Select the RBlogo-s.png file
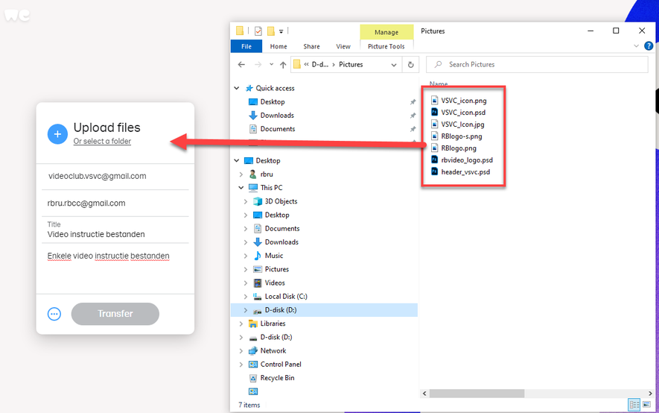Screen dimensions: 659x413 (456, 136)
